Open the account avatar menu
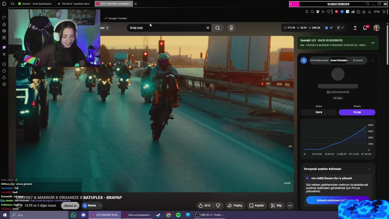Viewport: 389px width, 219px height. [x=377, y=28]
